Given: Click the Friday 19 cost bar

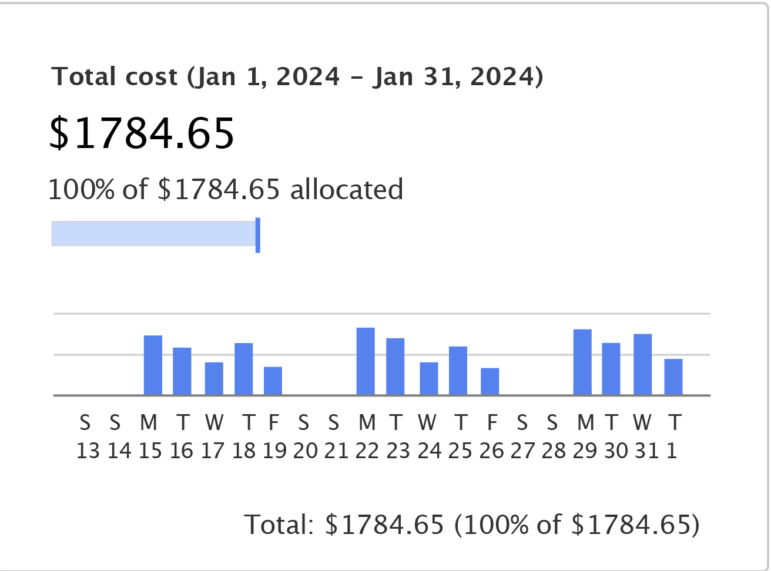Looking at the screenshot, I should (273, 381).
